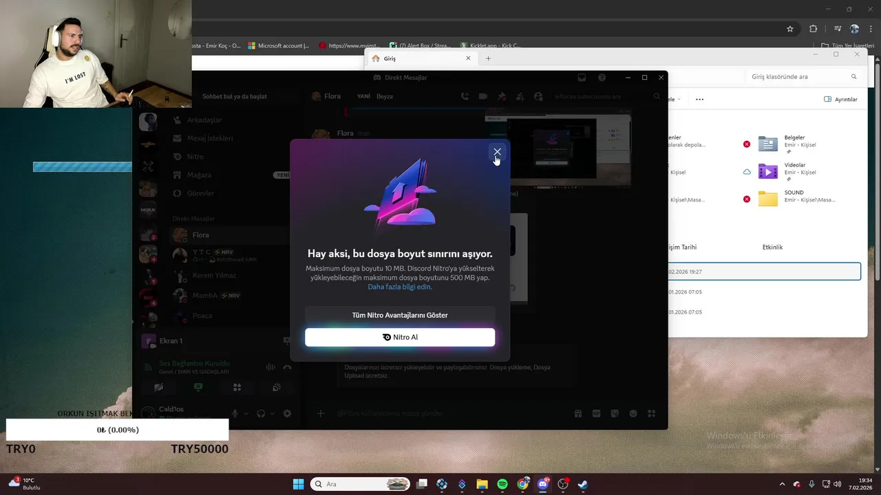This screenshot has width=881, height=495.
Task: Add a new Explorer tab
Action: point(488,58)
